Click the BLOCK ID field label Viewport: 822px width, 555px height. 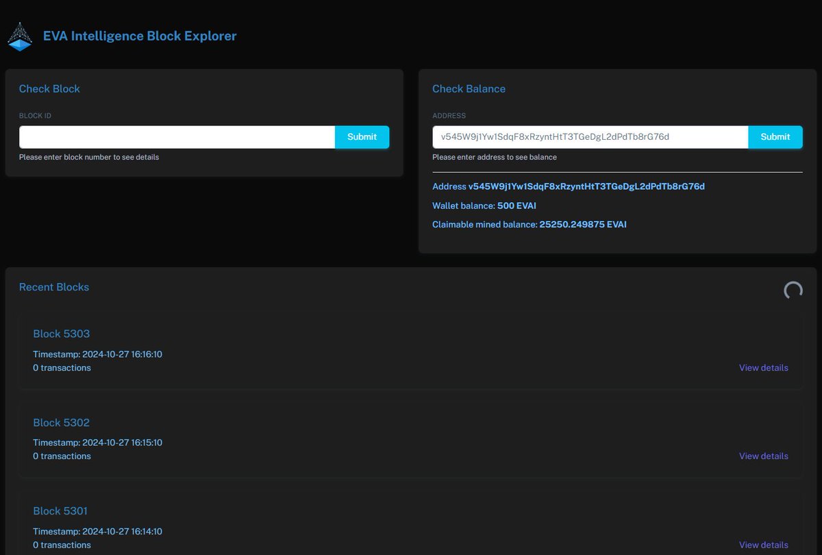[x=35, y=116]
